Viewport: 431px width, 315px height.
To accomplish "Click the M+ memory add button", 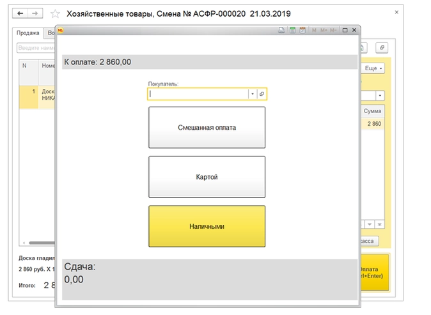I will click(324, 30).
